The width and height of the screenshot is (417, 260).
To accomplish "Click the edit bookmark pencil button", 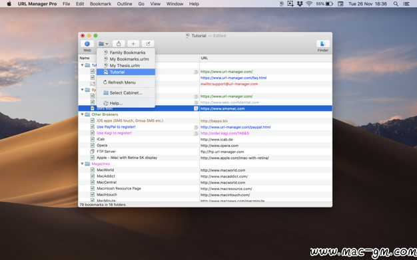I will pos(148,44).
